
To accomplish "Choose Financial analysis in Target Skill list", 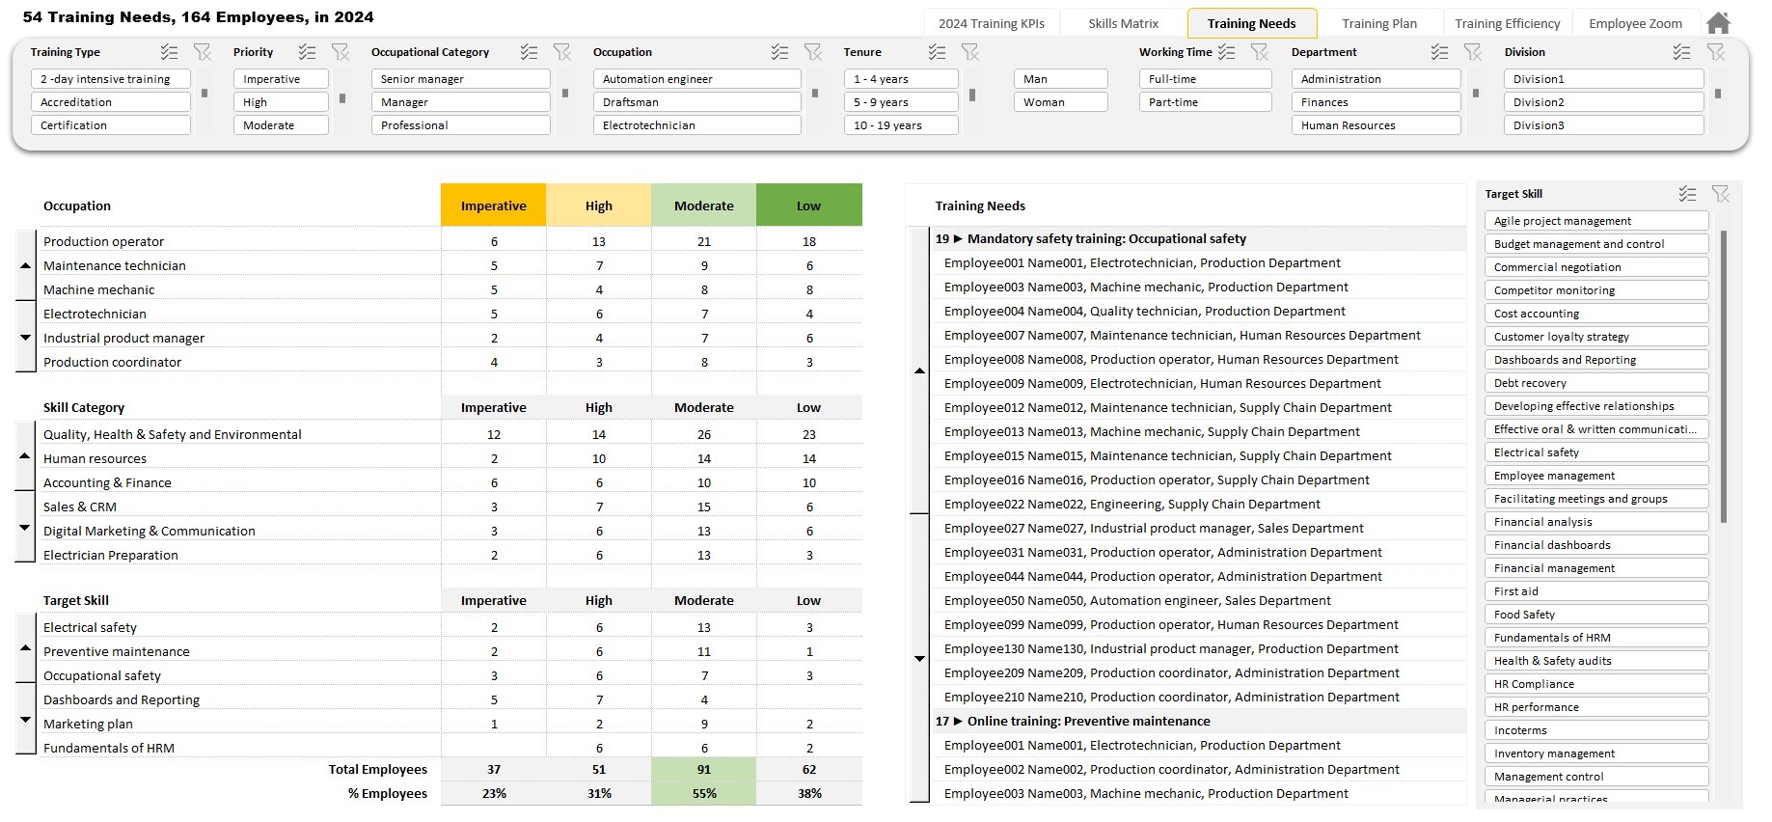I will 1596,522.
